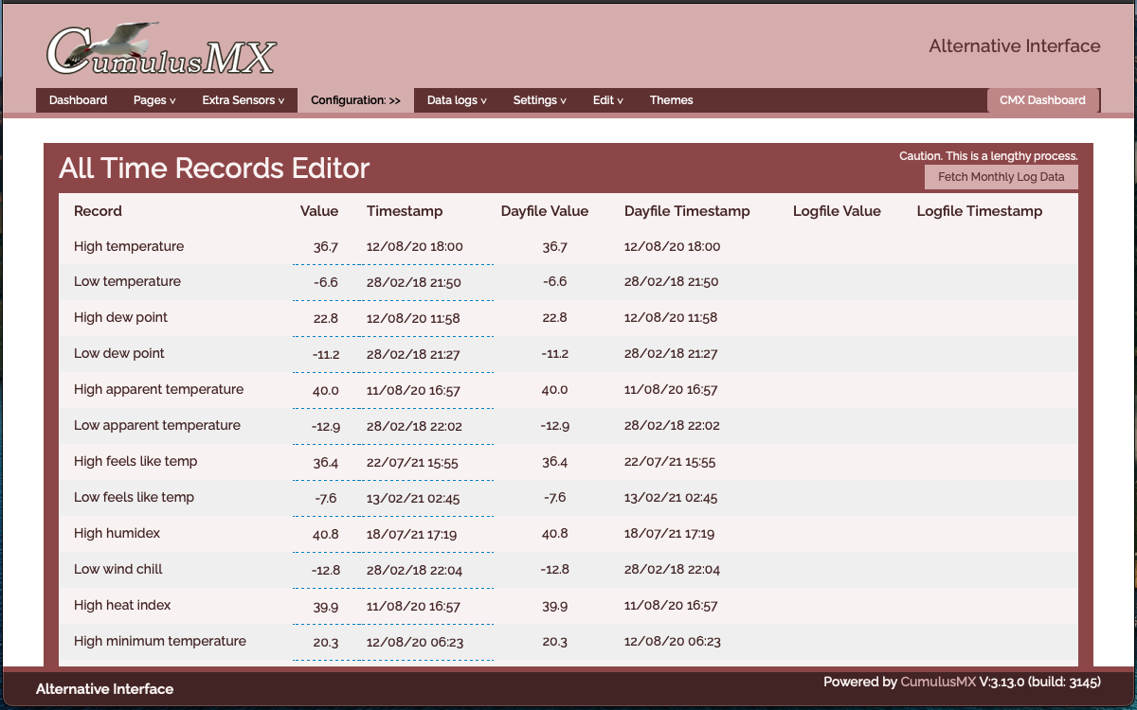Click the CumulusMX seagull logo
Image resolution: width=1137 pixels, height=710 pixels.
(161, 49)
